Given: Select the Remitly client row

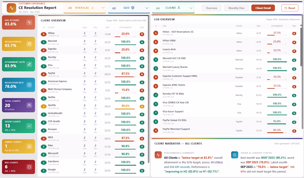Looking at the screenshot, I should [x=93, y=58].
